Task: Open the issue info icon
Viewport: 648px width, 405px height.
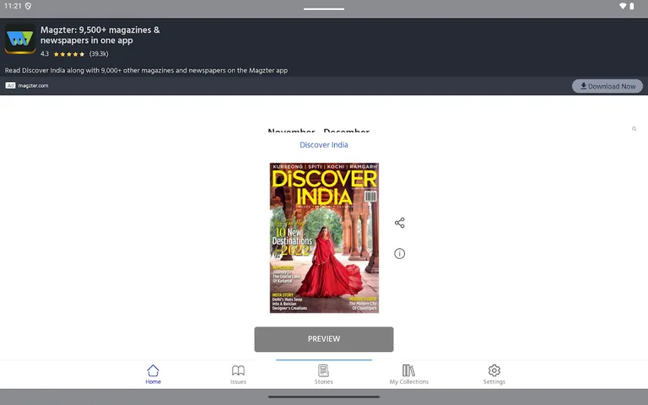Action: (399, 253)
